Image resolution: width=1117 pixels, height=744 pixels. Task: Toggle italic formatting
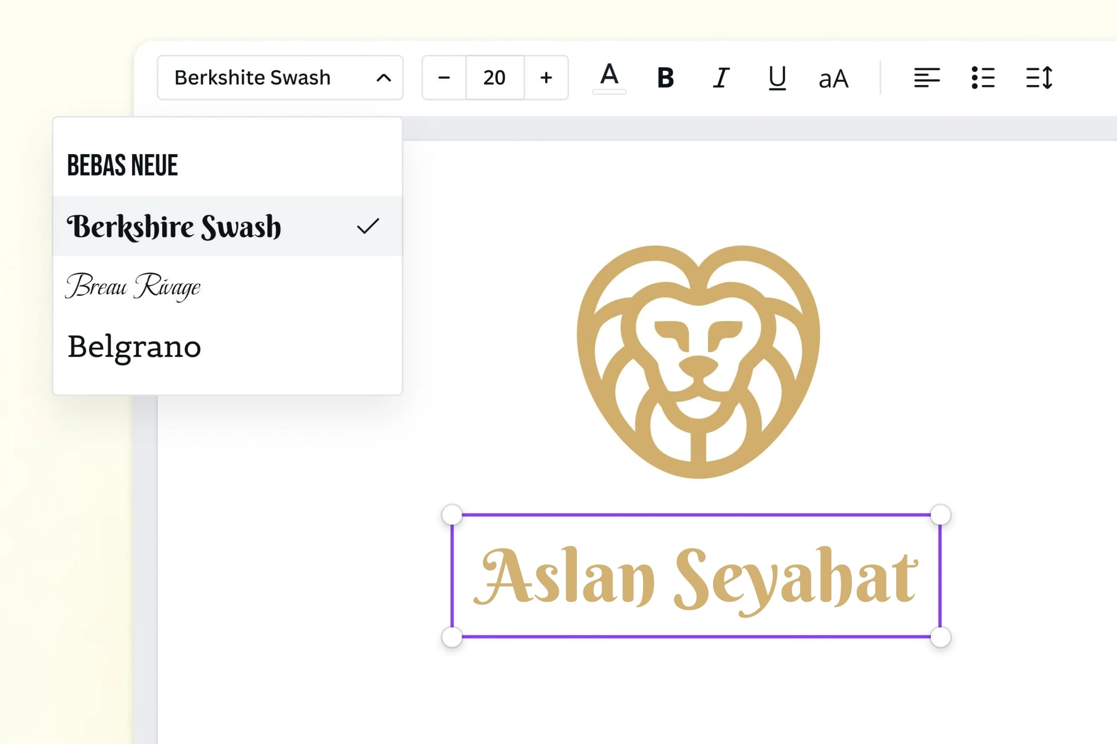click(721, 78)
